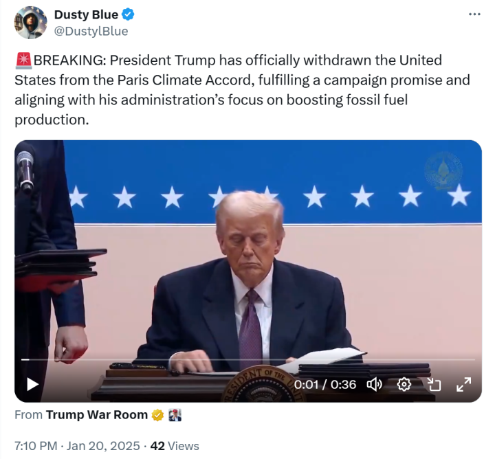Mute the video with the speaker icon

[375, 384]
